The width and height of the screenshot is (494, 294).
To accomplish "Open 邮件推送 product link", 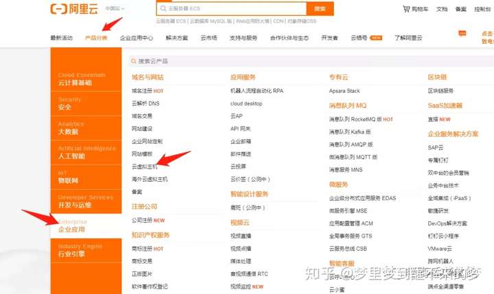I will [x=241, y=154].
